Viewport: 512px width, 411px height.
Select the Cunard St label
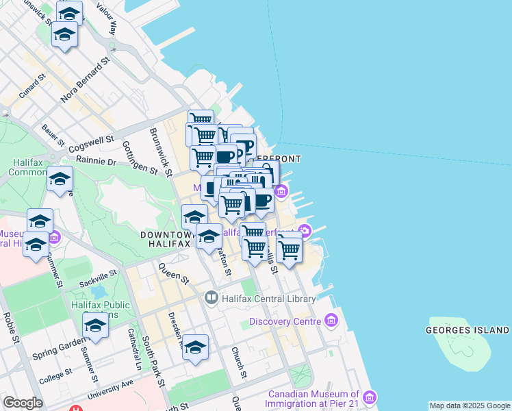coord(32,86)
